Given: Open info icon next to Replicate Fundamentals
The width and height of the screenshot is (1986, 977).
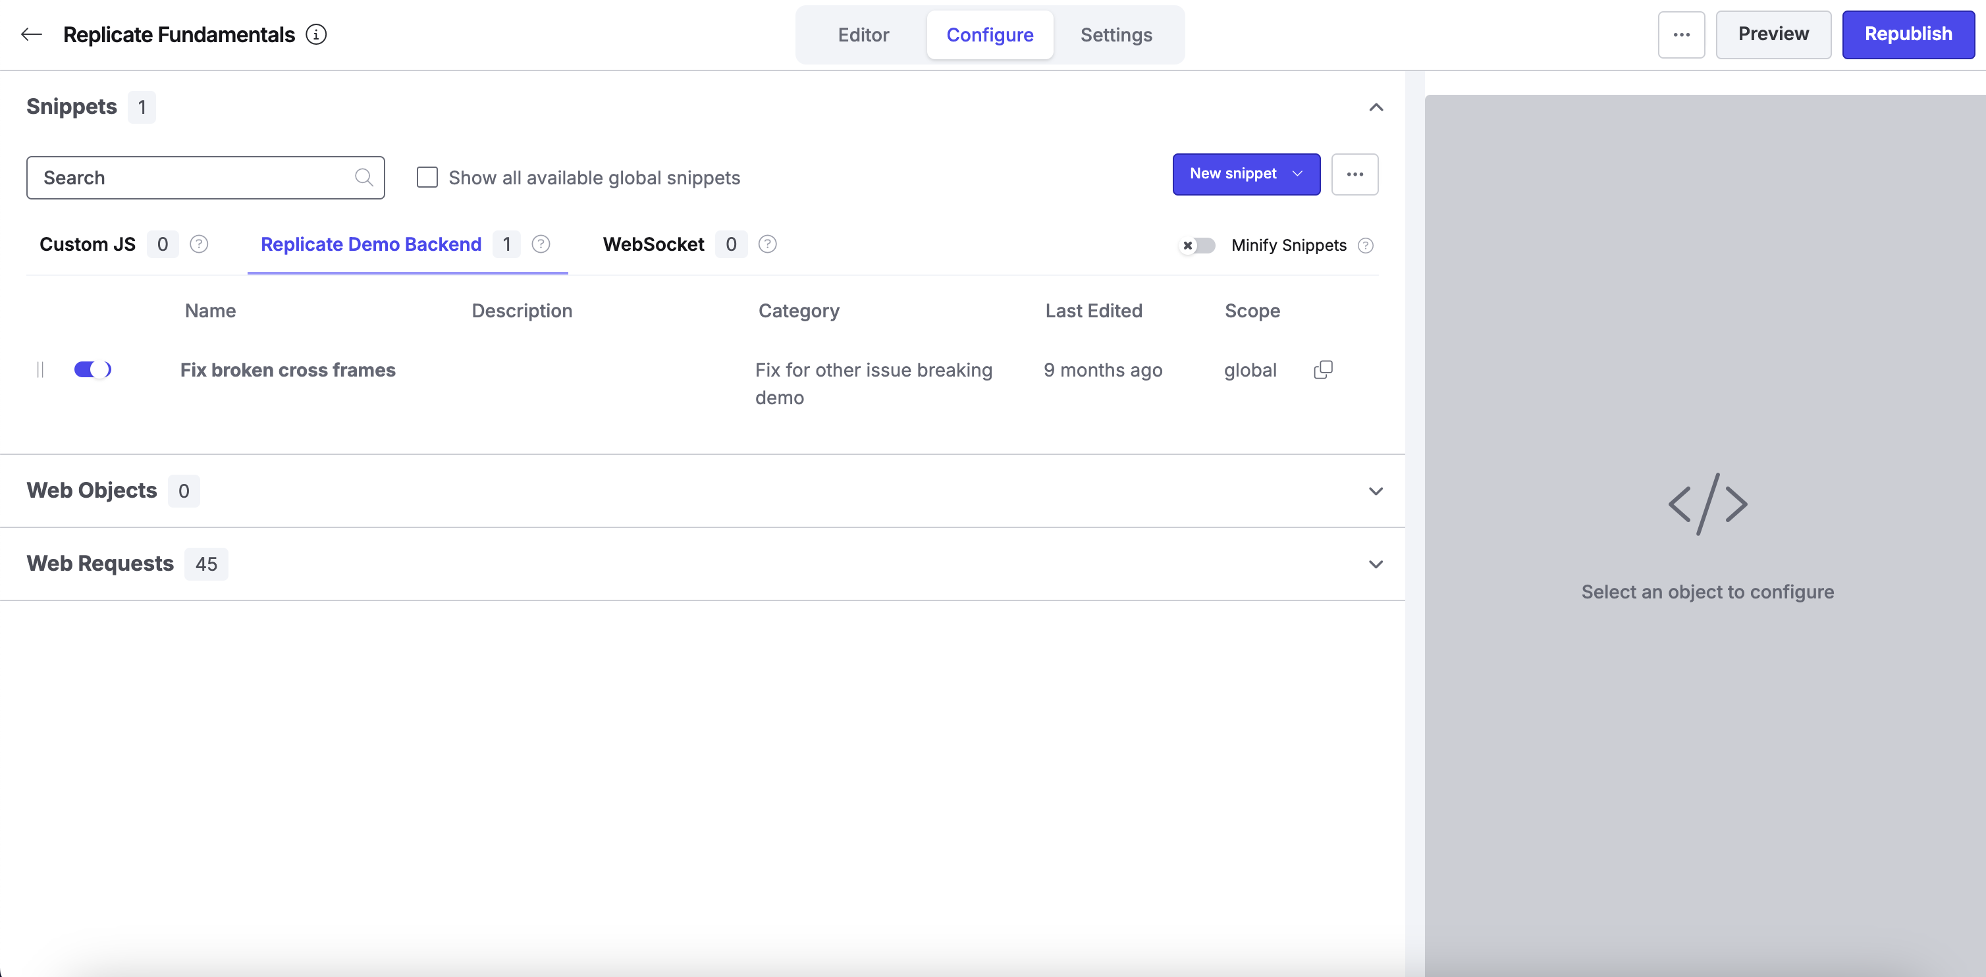Looking at the screenshot, I should pyautogui.click(x=316, y=35).
